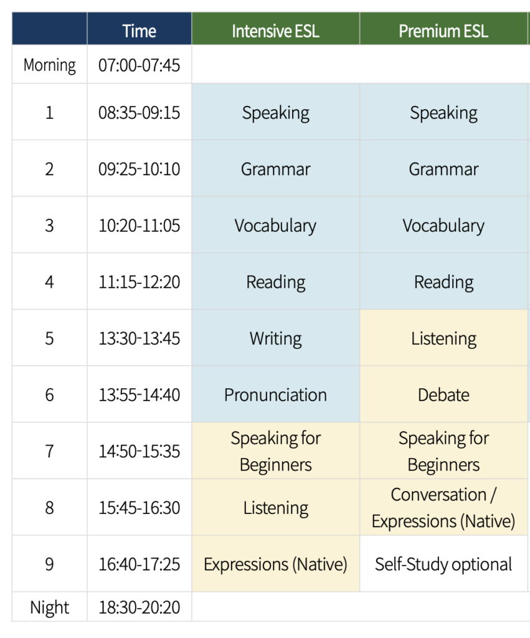Click the 14:50-15:35 time cell
The image size is (530, 638).
pyautogui.click(x=140, y=451)
